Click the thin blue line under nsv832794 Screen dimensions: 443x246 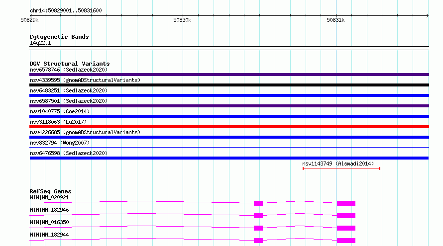(x=229, y=147)
